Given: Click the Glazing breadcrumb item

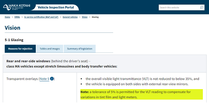Looking at the screenshot, I should click(95, 17).
